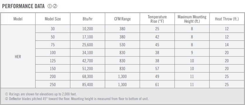The width and height of the screenshot is (245, 105).
Task: Click the 10,200 Btu/hr cell
Action: point(88,29)
